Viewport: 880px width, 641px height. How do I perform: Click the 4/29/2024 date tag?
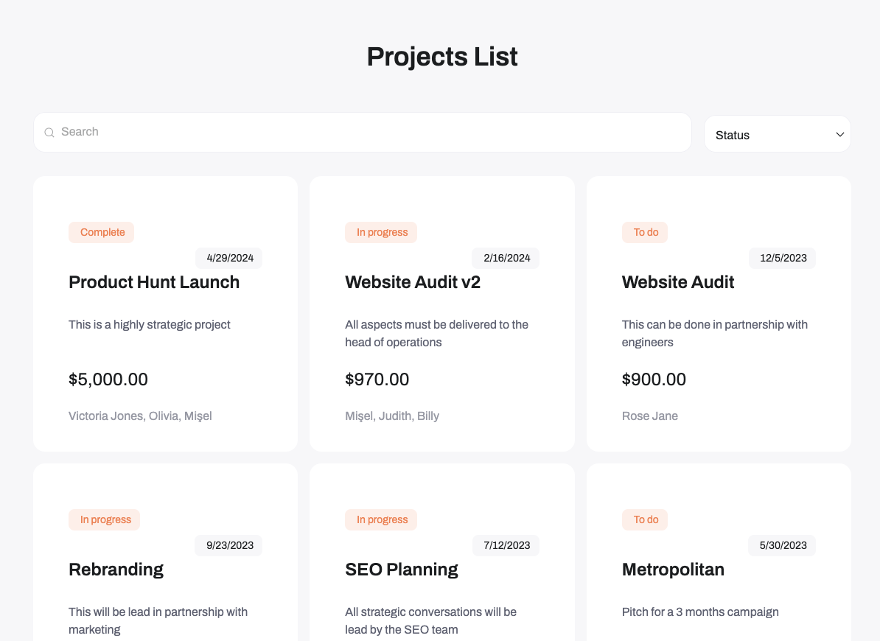coord(229,258)
